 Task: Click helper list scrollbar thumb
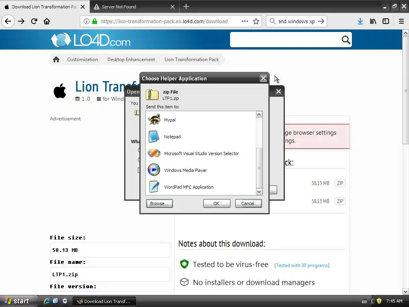[x=259, y=168]
